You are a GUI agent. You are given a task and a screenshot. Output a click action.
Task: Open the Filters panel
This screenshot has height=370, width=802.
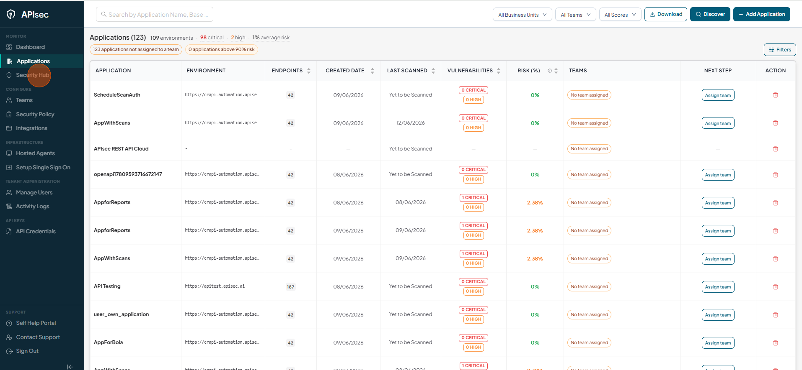pos(779,50)
